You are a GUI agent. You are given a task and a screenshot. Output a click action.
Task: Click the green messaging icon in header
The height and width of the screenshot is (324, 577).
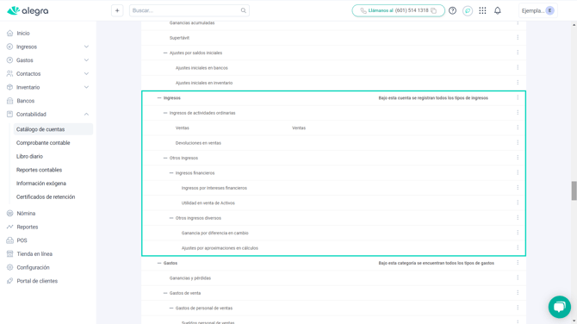click(x=468, y=10)
